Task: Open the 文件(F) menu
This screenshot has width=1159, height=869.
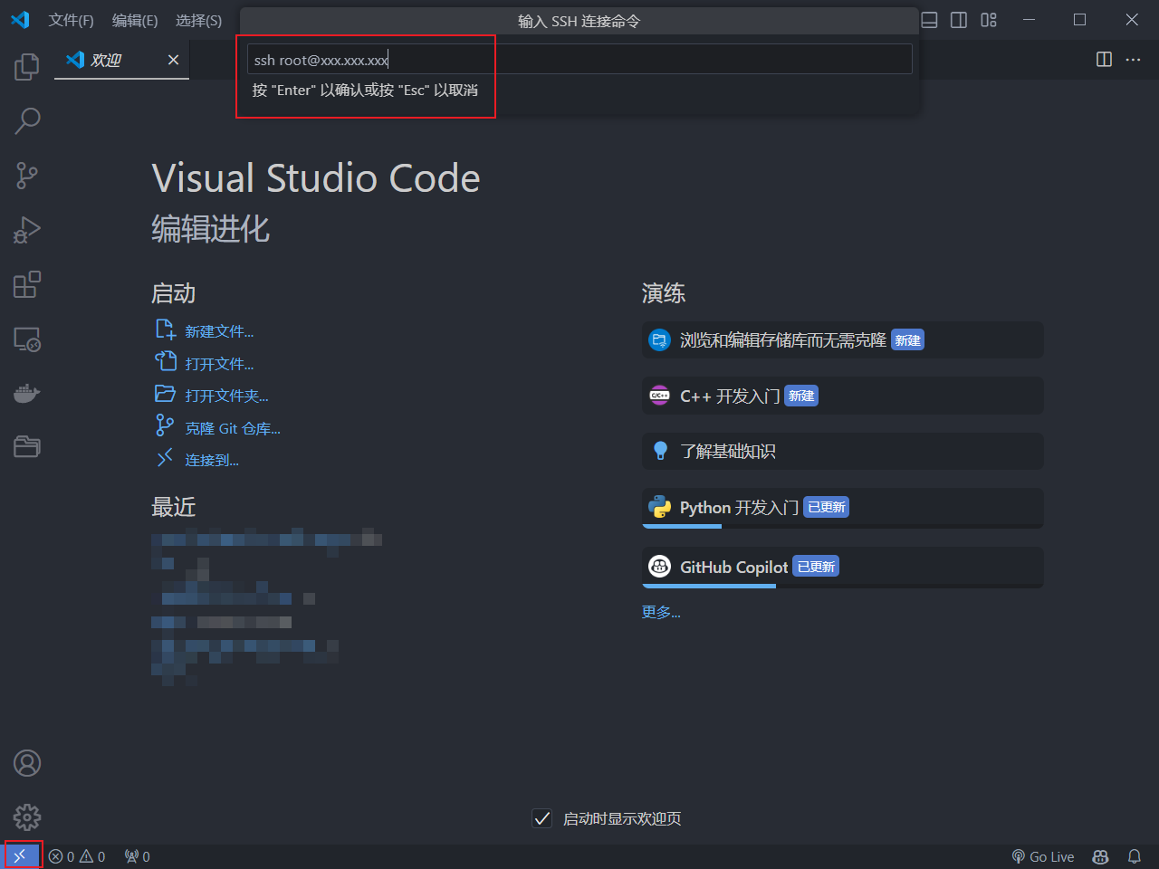Action: pyautogui.click(x=72, y=20)
